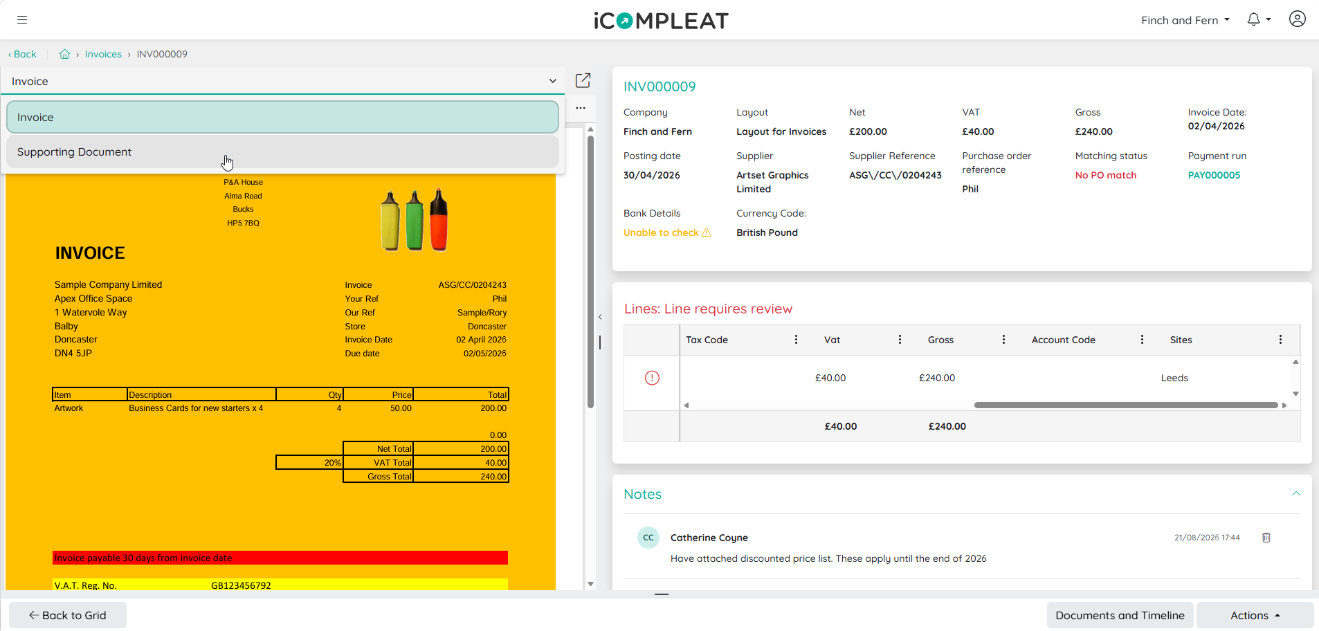Click the note text about discounted price list
This screenshot has height=631, width=1319.
pyautogui.click(x=828, y=558)
